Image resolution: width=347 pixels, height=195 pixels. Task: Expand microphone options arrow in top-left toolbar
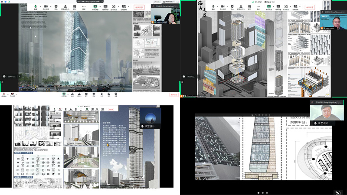[x=40, y=6]
